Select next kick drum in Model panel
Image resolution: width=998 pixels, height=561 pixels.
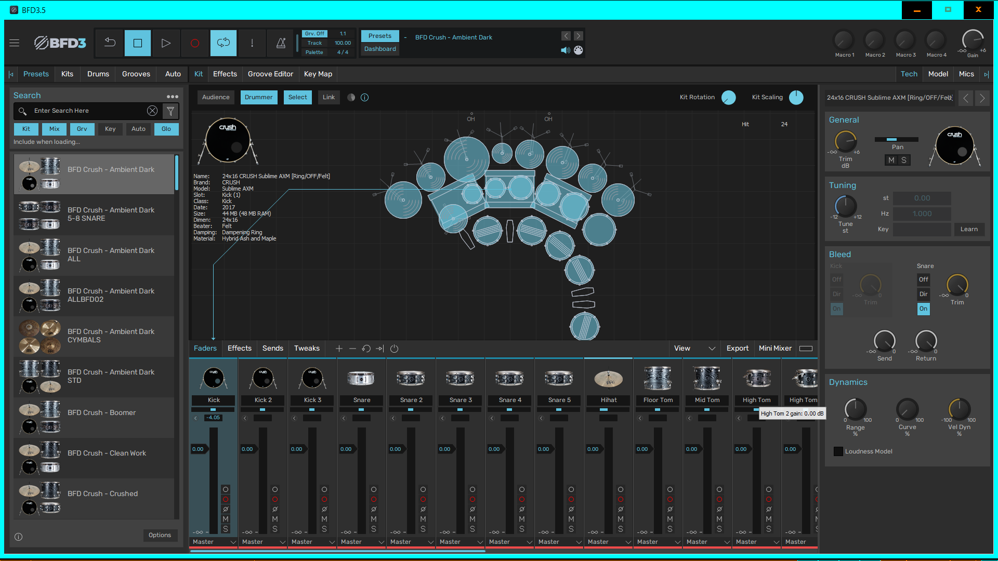tap(982, 98)
